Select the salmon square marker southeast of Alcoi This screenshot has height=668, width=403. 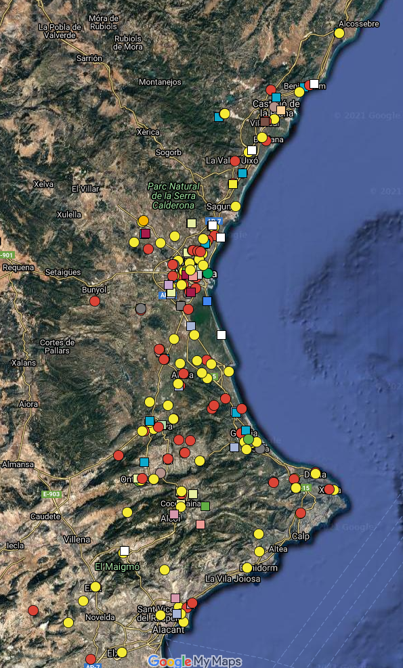tap(200, 524)
